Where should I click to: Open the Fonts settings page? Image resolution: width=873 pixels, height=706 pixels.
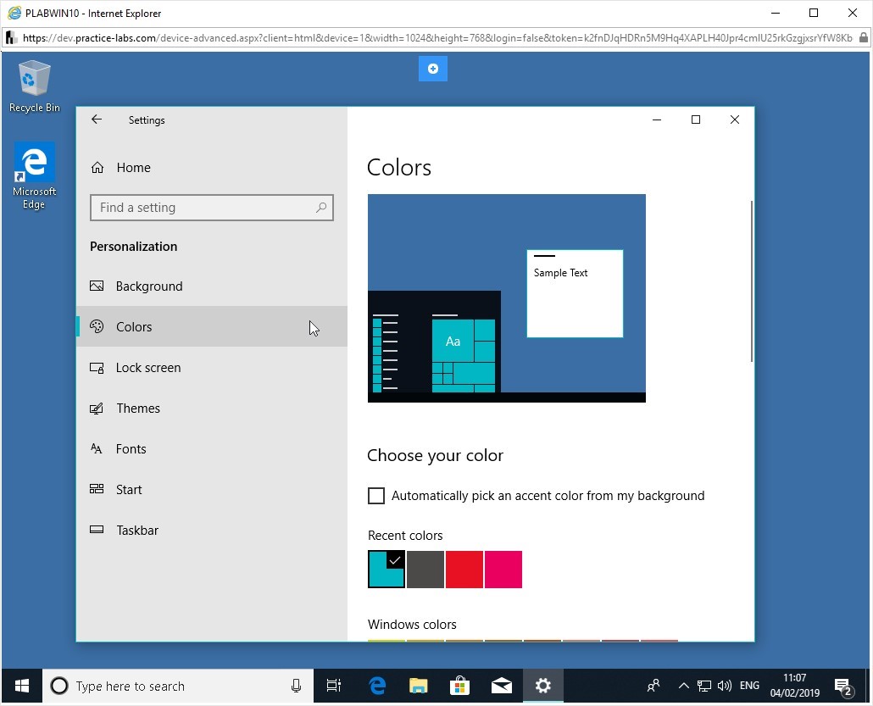[212, 448]
